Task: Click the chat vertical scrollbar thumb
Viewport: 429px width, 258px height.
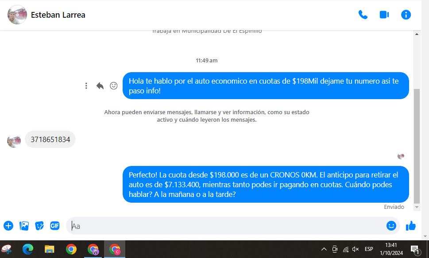Action: [417, 146]
